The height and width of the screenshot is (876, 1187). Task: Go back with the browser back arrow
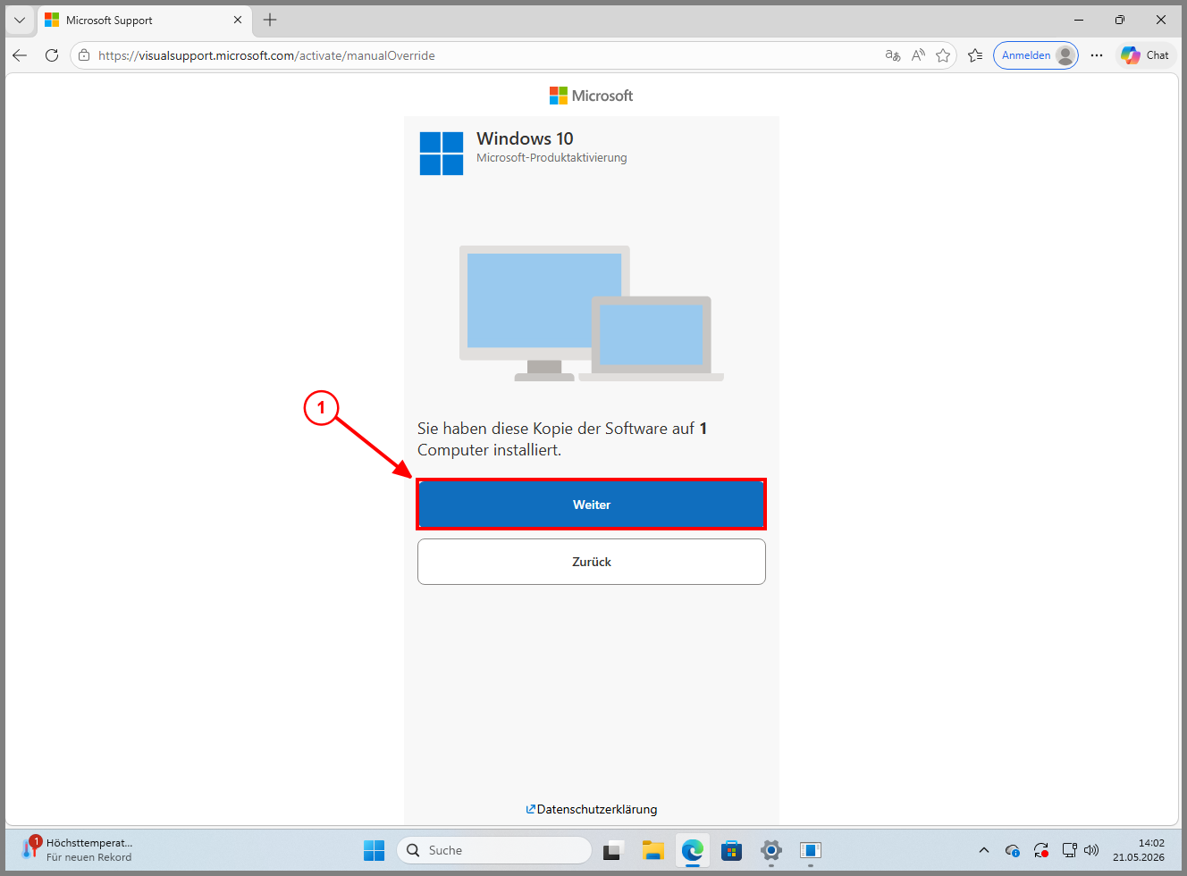point(20,55)
